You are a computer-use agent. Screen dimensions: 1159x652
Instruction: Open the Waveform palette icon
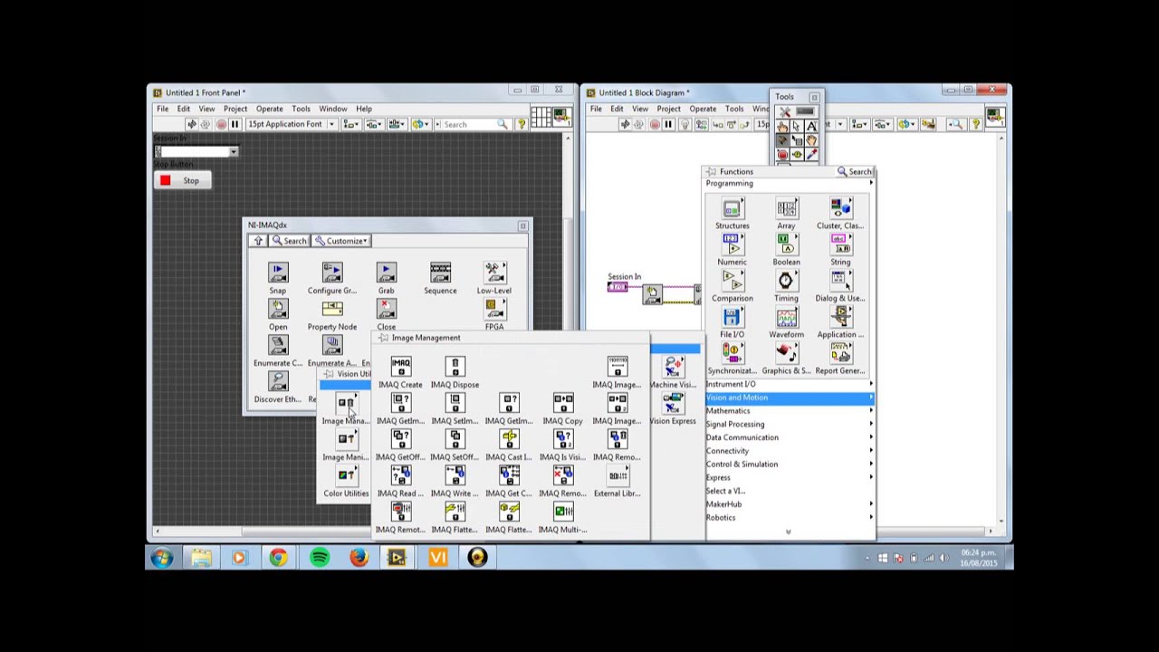786,317
